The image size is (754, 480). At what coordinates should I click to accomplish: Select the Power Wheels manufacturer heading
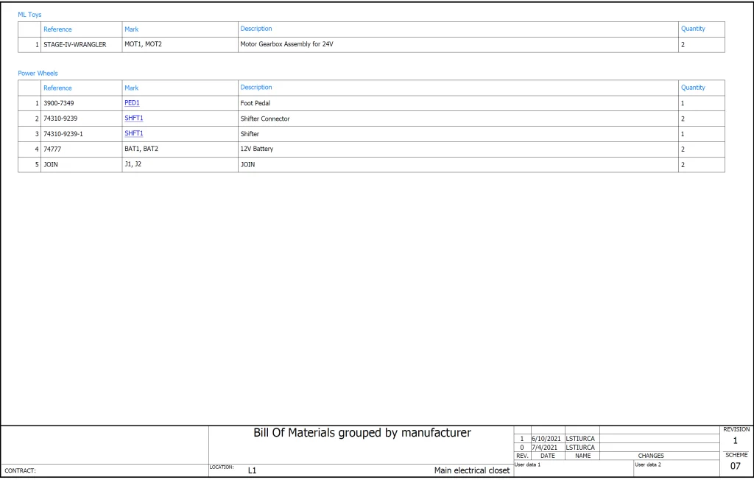38,74
